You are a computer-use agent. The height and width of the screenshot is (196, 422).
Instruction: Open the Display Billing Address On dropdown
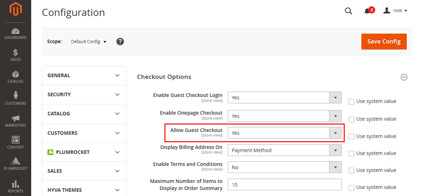coord(285,150)
